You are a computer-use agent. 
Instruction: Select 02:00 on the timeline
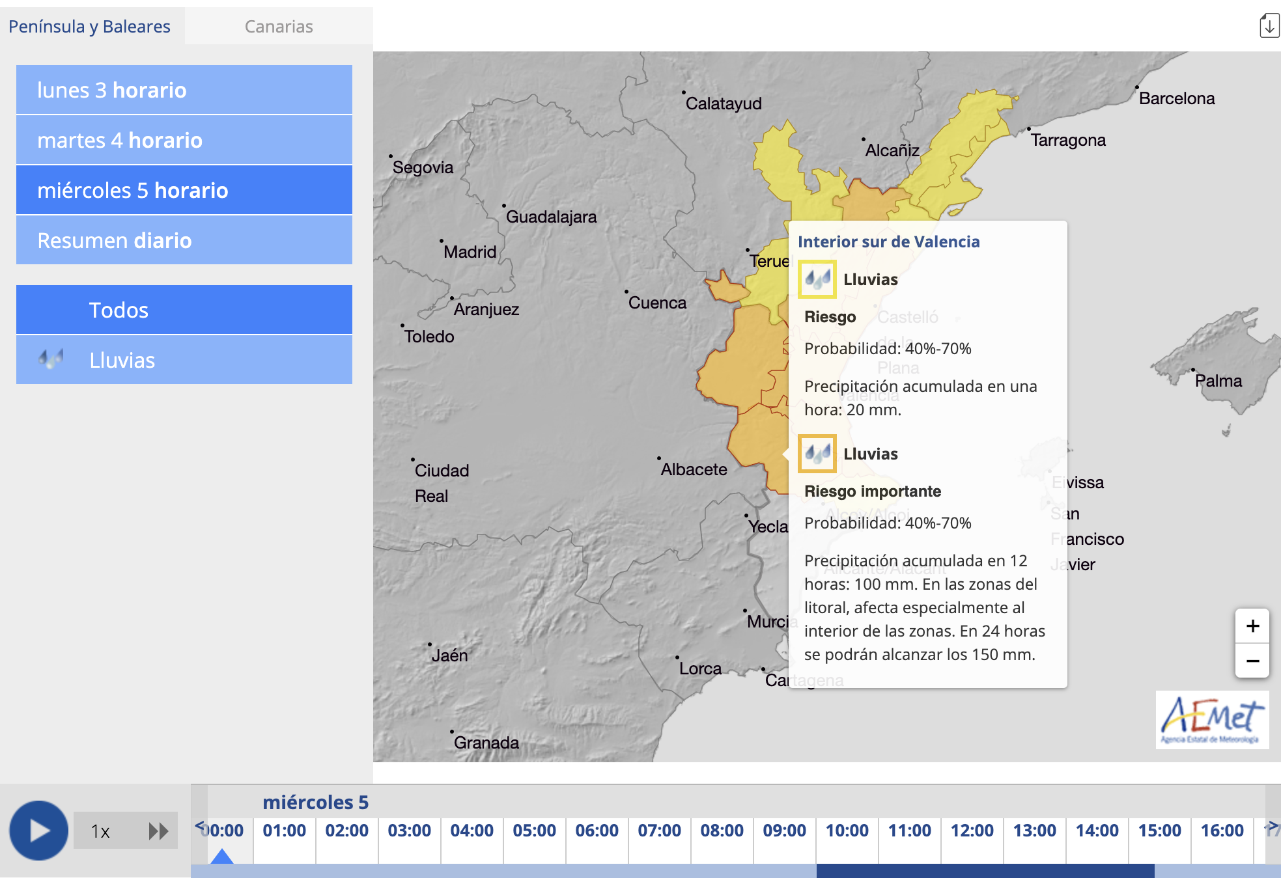[x=347, y=831]
